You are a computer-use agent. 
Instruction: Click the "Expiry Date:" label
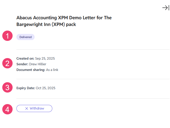[26, 88]
